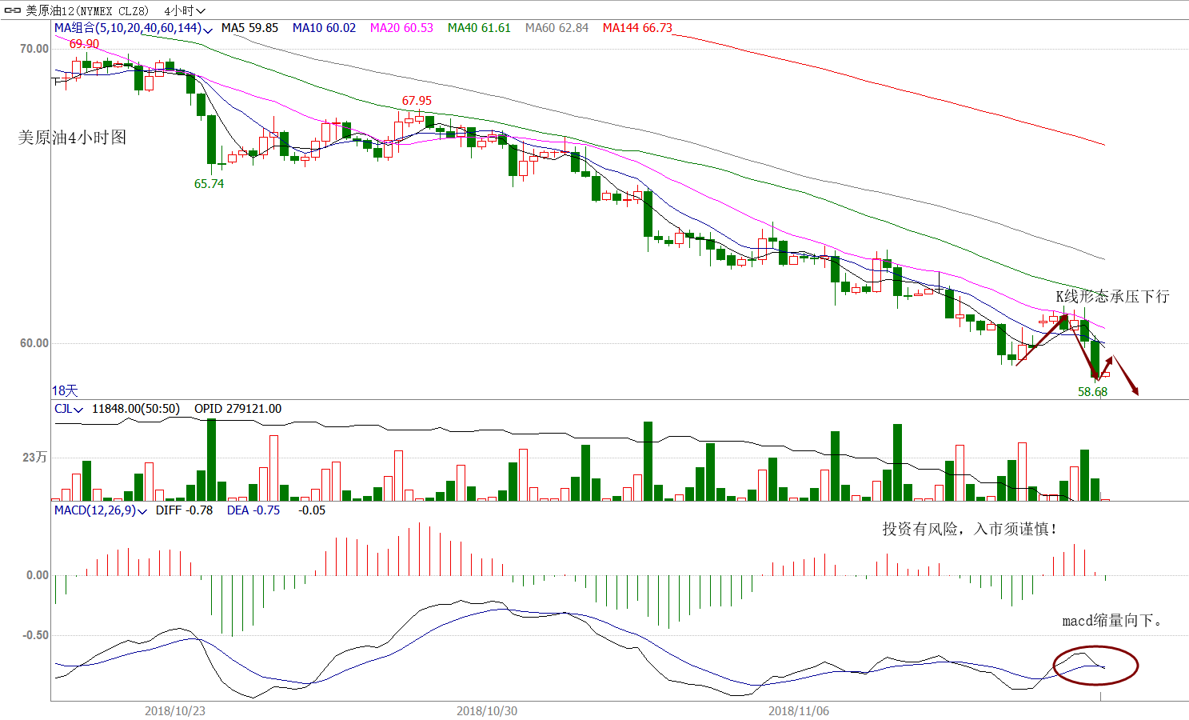Select the MA10 60.02 label
This screenshot has height=720, width=1189.
point(324,28)
